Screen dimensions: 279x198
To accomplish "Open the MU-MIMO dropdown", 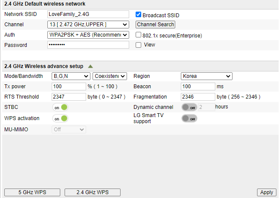I will click(x=69, y=130).
